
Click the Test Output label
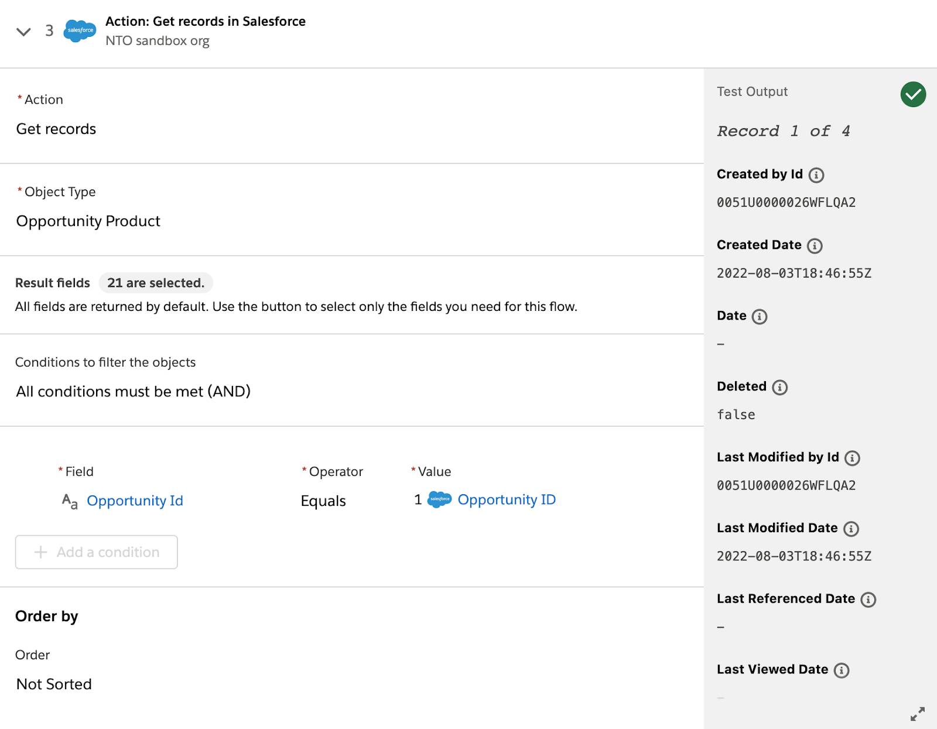(753, 92)
